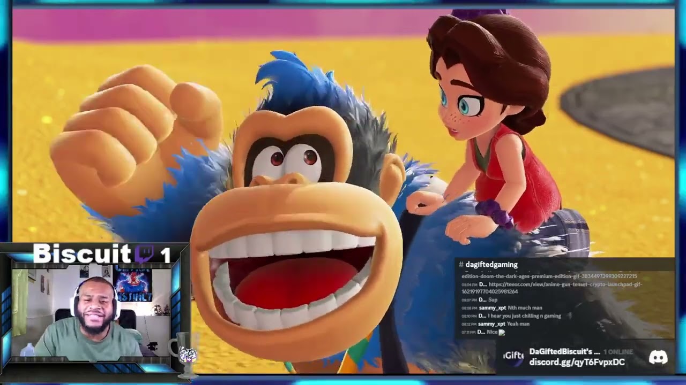The width and height of the screenshot is (686, 385).
Task: Click the number 1 beside the Twitch logo
Action: click(x=165, y=255)
